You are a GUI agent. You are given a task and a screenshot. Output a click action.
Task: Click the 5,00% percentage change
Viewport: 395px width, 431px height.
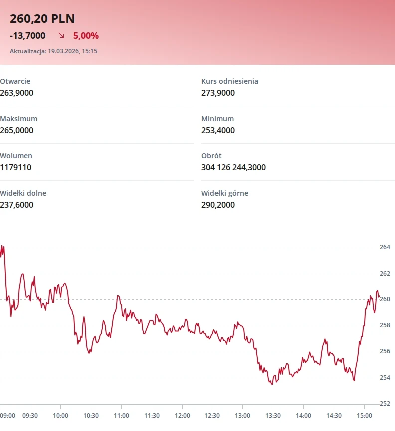click(86, 36)
